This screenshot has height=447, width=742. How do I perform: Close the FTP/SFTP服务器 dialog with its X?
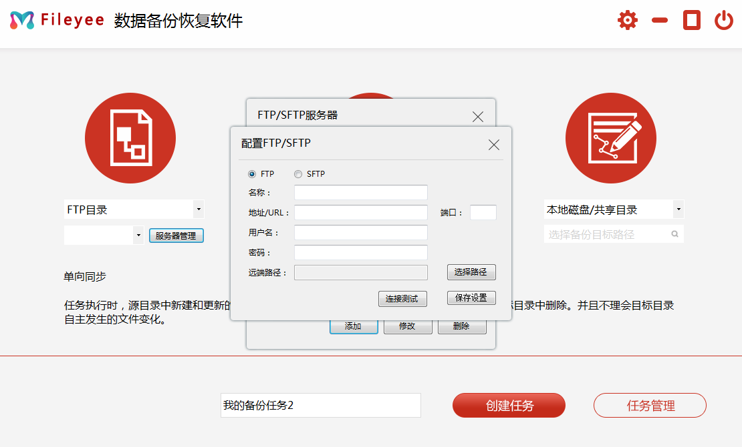click(x=477, y=117)
